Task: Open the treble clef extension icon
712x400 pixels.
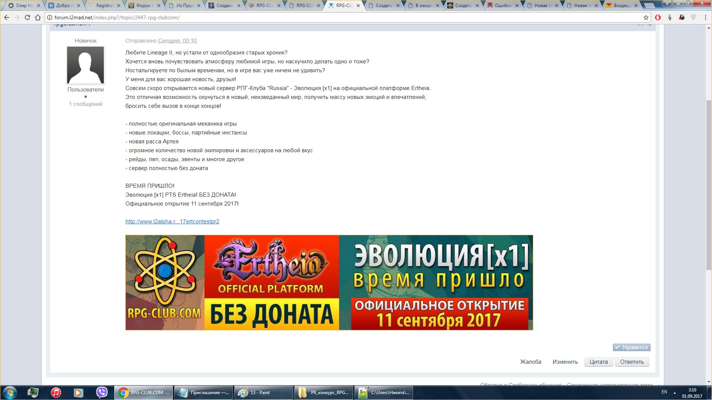Action: [x=670, y=17]
